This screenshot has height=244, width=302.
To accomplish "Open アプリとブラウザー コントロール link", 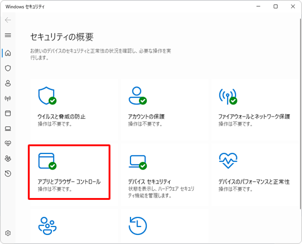I will click(x=69, y=182).
